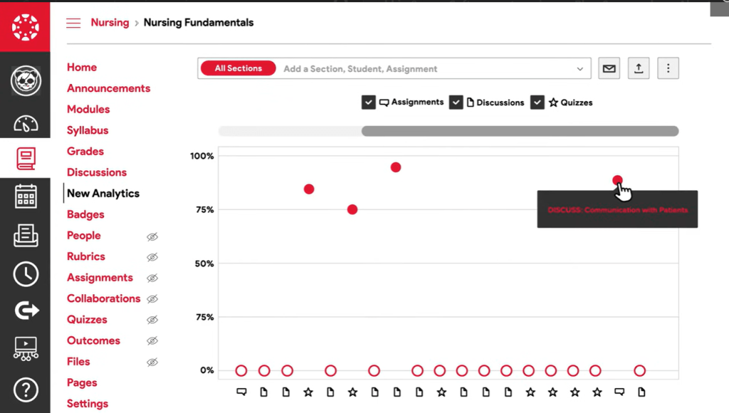Click the Help question mark icon
729x413 pixels.
point(26,390)
